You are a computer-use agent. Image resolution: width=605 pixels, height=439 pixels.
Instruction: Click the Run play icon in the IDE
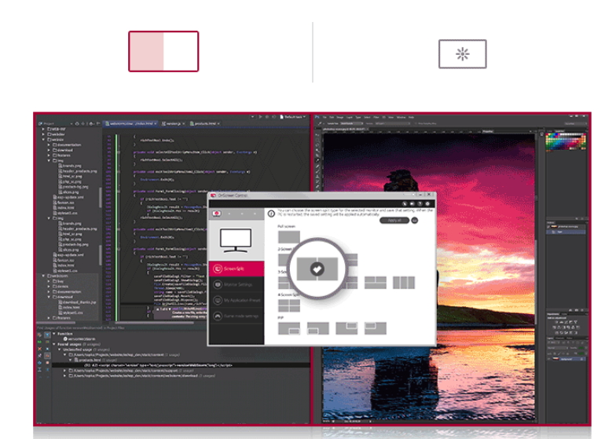coord(260,116)
